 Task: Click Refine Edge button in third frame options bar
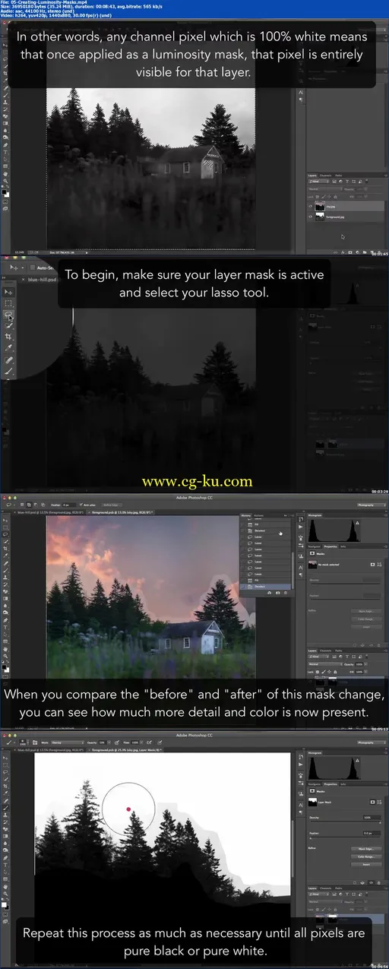tap(112, 505)
